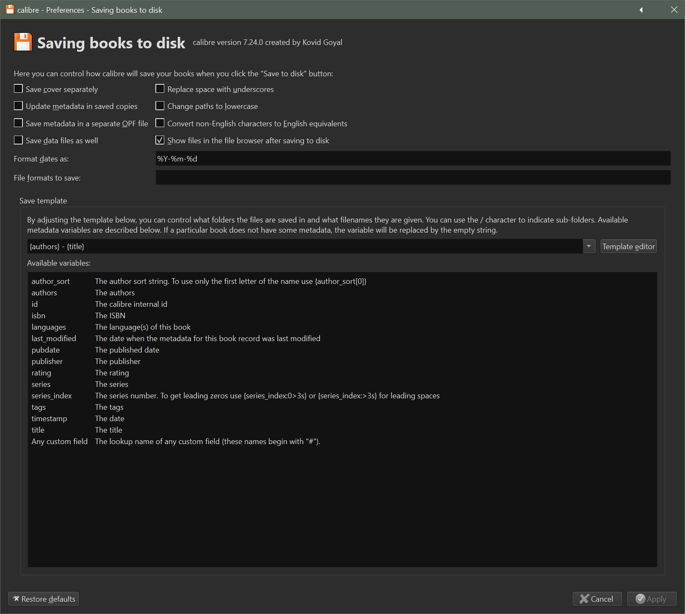Click the Any custom field entry
This screenshot has height=614, width=685.
click(x=60, y=442)
